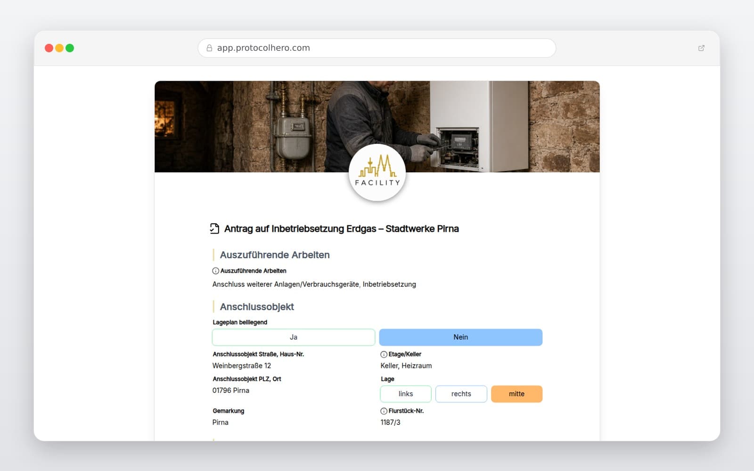Click the Gemarkung value Pirna
Screen dimensions: 754x471
[x=220, y=422]
